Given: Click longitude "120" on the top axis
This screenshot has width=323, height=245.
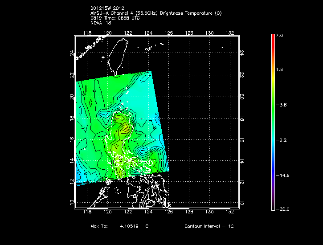Looking at the screenshot, I should point(107,33).
